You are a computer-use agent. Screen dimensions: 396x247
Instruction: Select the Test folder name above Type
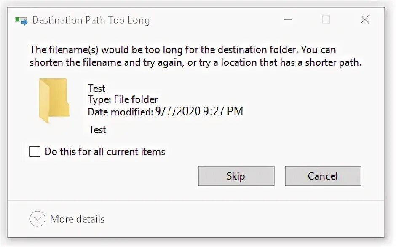coord(96,89)
